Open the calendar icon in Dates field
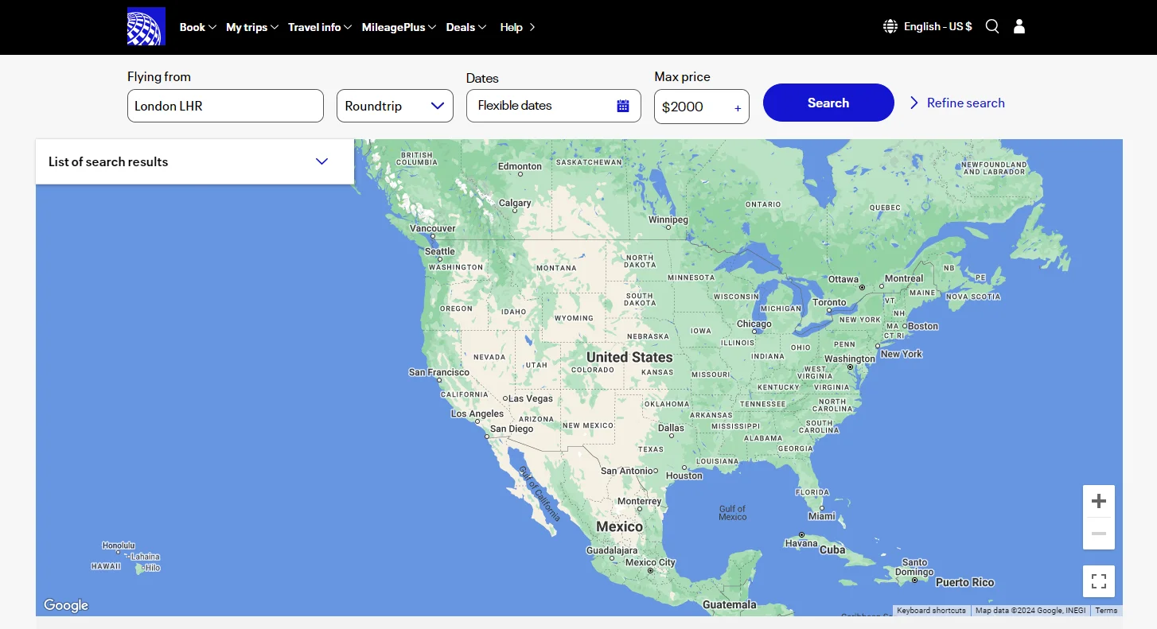 point(623,106)
